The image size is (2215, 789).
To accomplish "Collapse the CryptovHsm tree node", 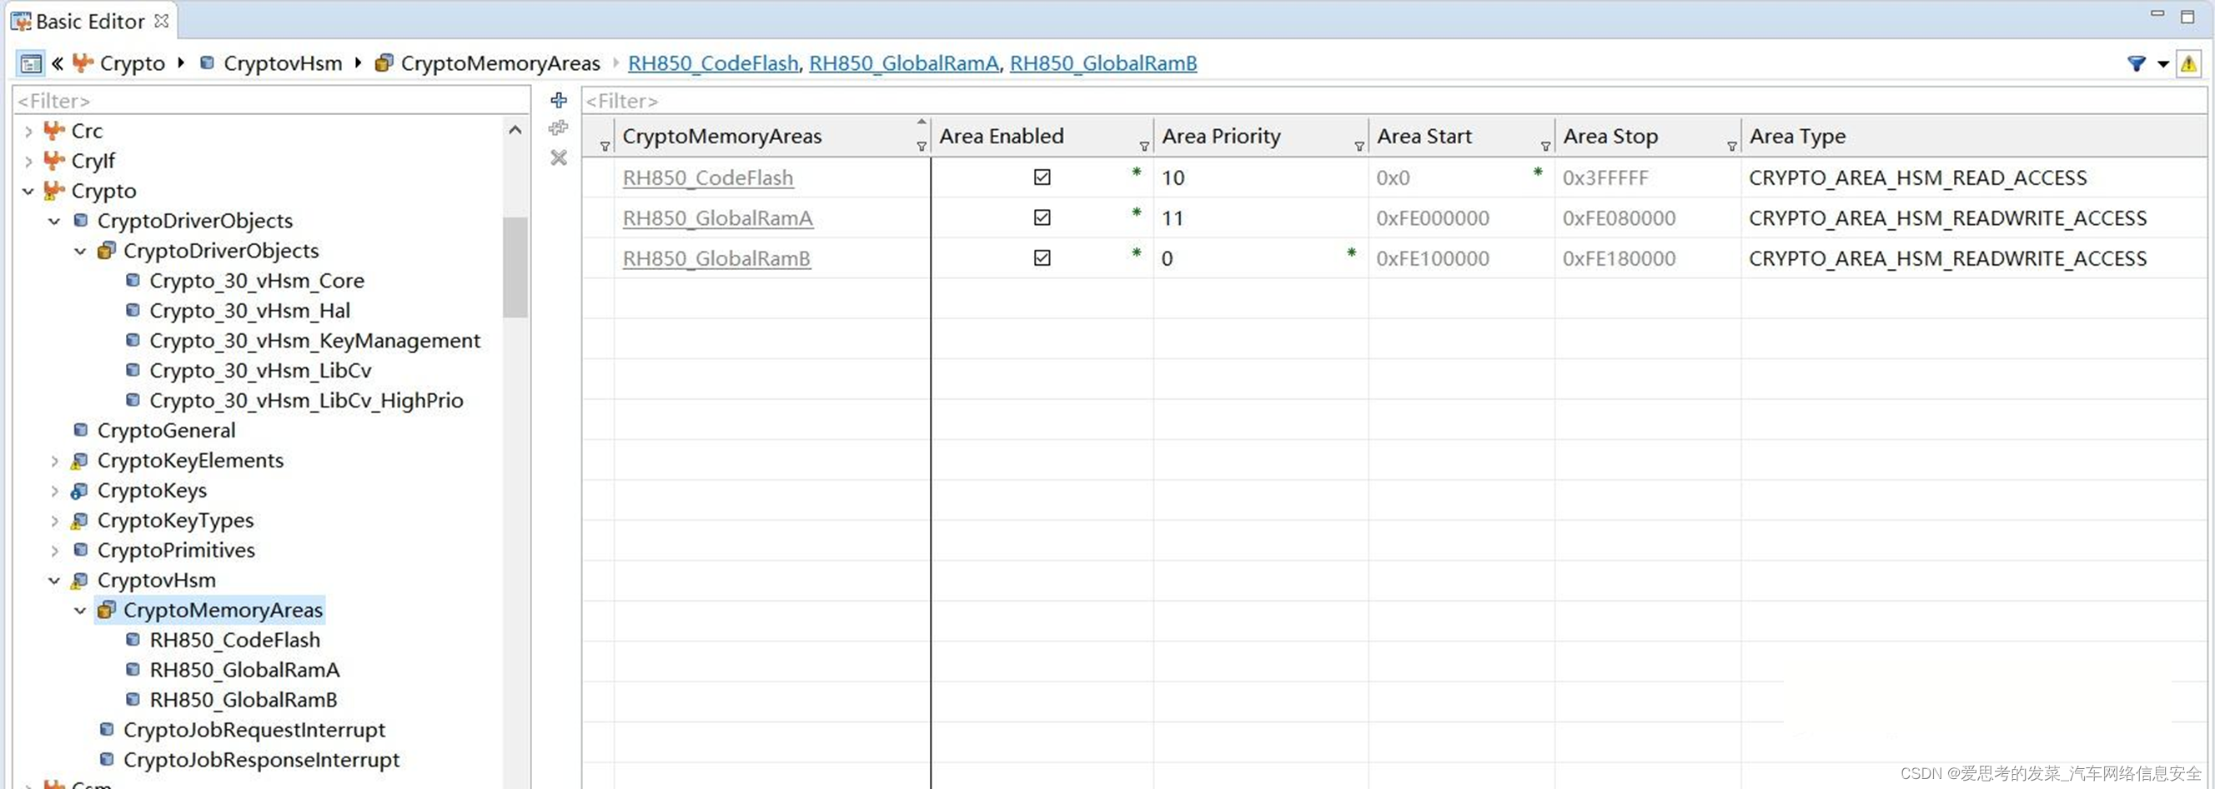I will [x=54, y=580].
